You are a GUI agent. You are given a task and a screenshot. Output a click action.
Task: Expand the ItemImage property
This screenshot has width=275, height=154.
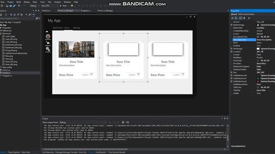[232, 49]
